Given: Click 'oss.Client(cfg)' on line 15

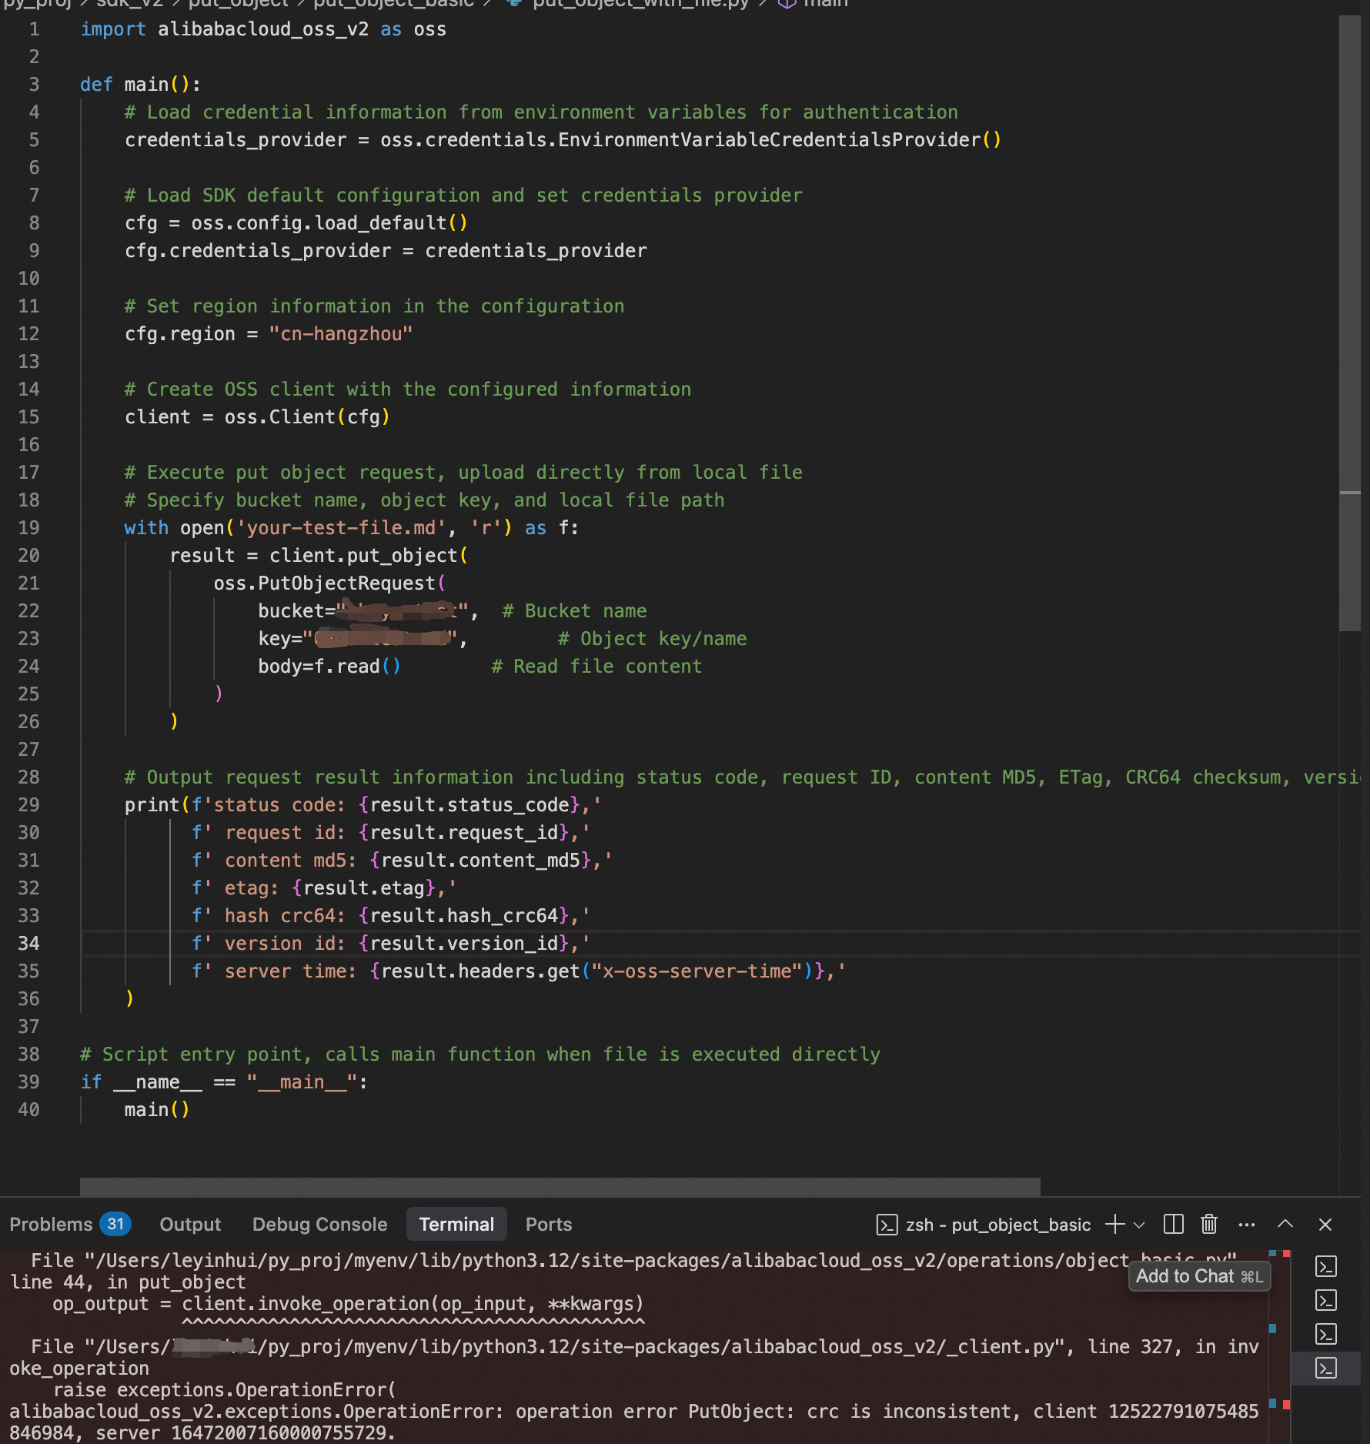Looking at the screenshot, I should [x=307, y=417].
